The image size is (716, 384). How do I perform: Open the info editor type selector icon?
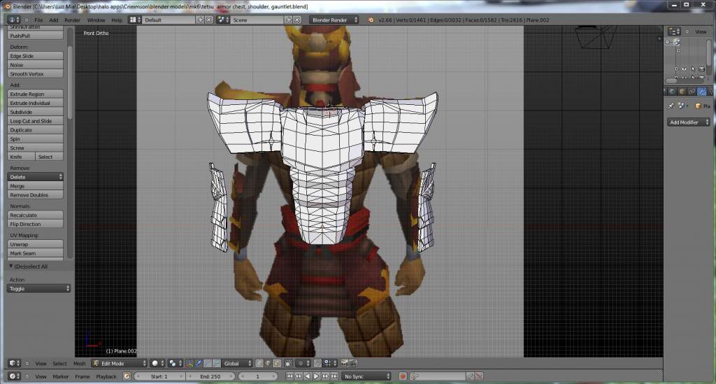tap(14, 20)
